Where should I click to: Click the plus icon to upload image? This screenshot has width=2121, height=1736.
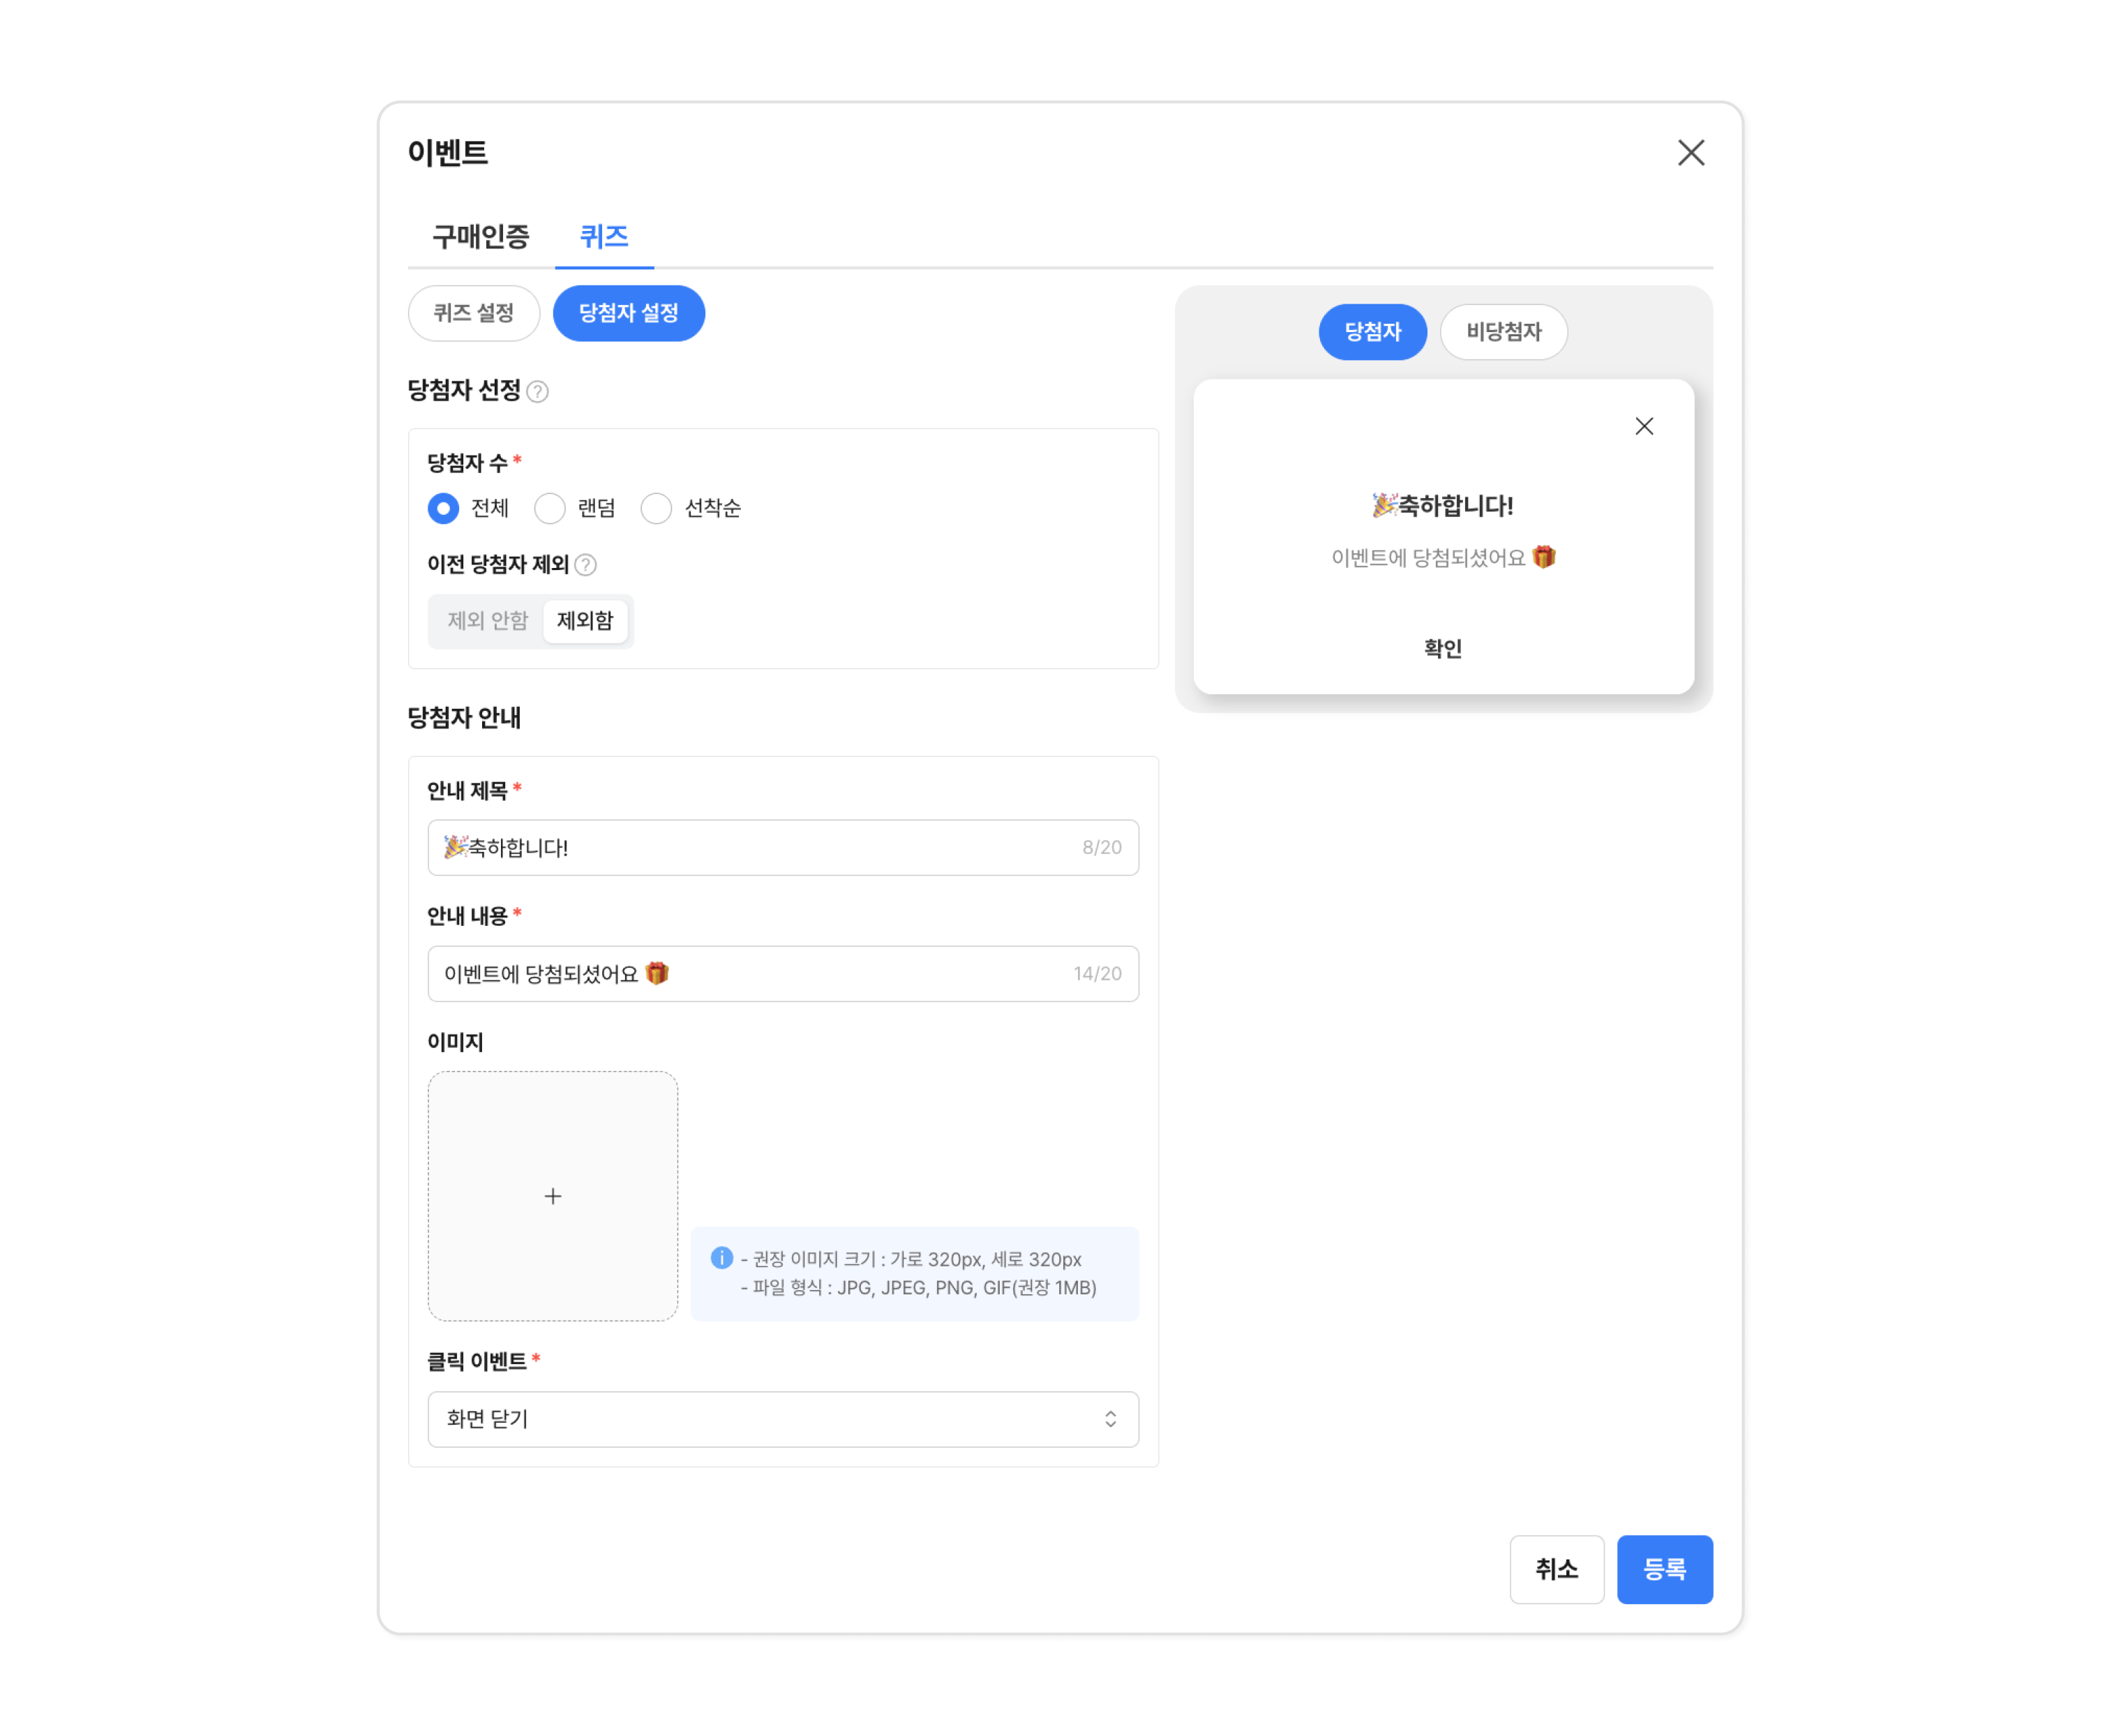[x=553, y=1196]
